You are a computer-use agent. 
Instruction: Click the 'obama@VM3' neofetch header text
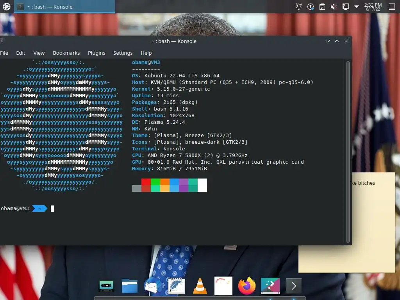(x=146, y=62)
